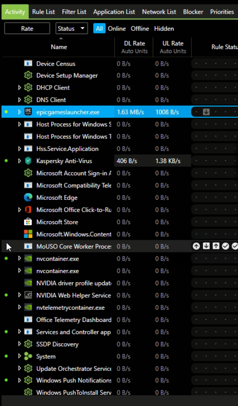The height and width of the screenshot is (406, 238).
Task: Click the SSDP Discovery gear icon
Action: coord(28,344)
